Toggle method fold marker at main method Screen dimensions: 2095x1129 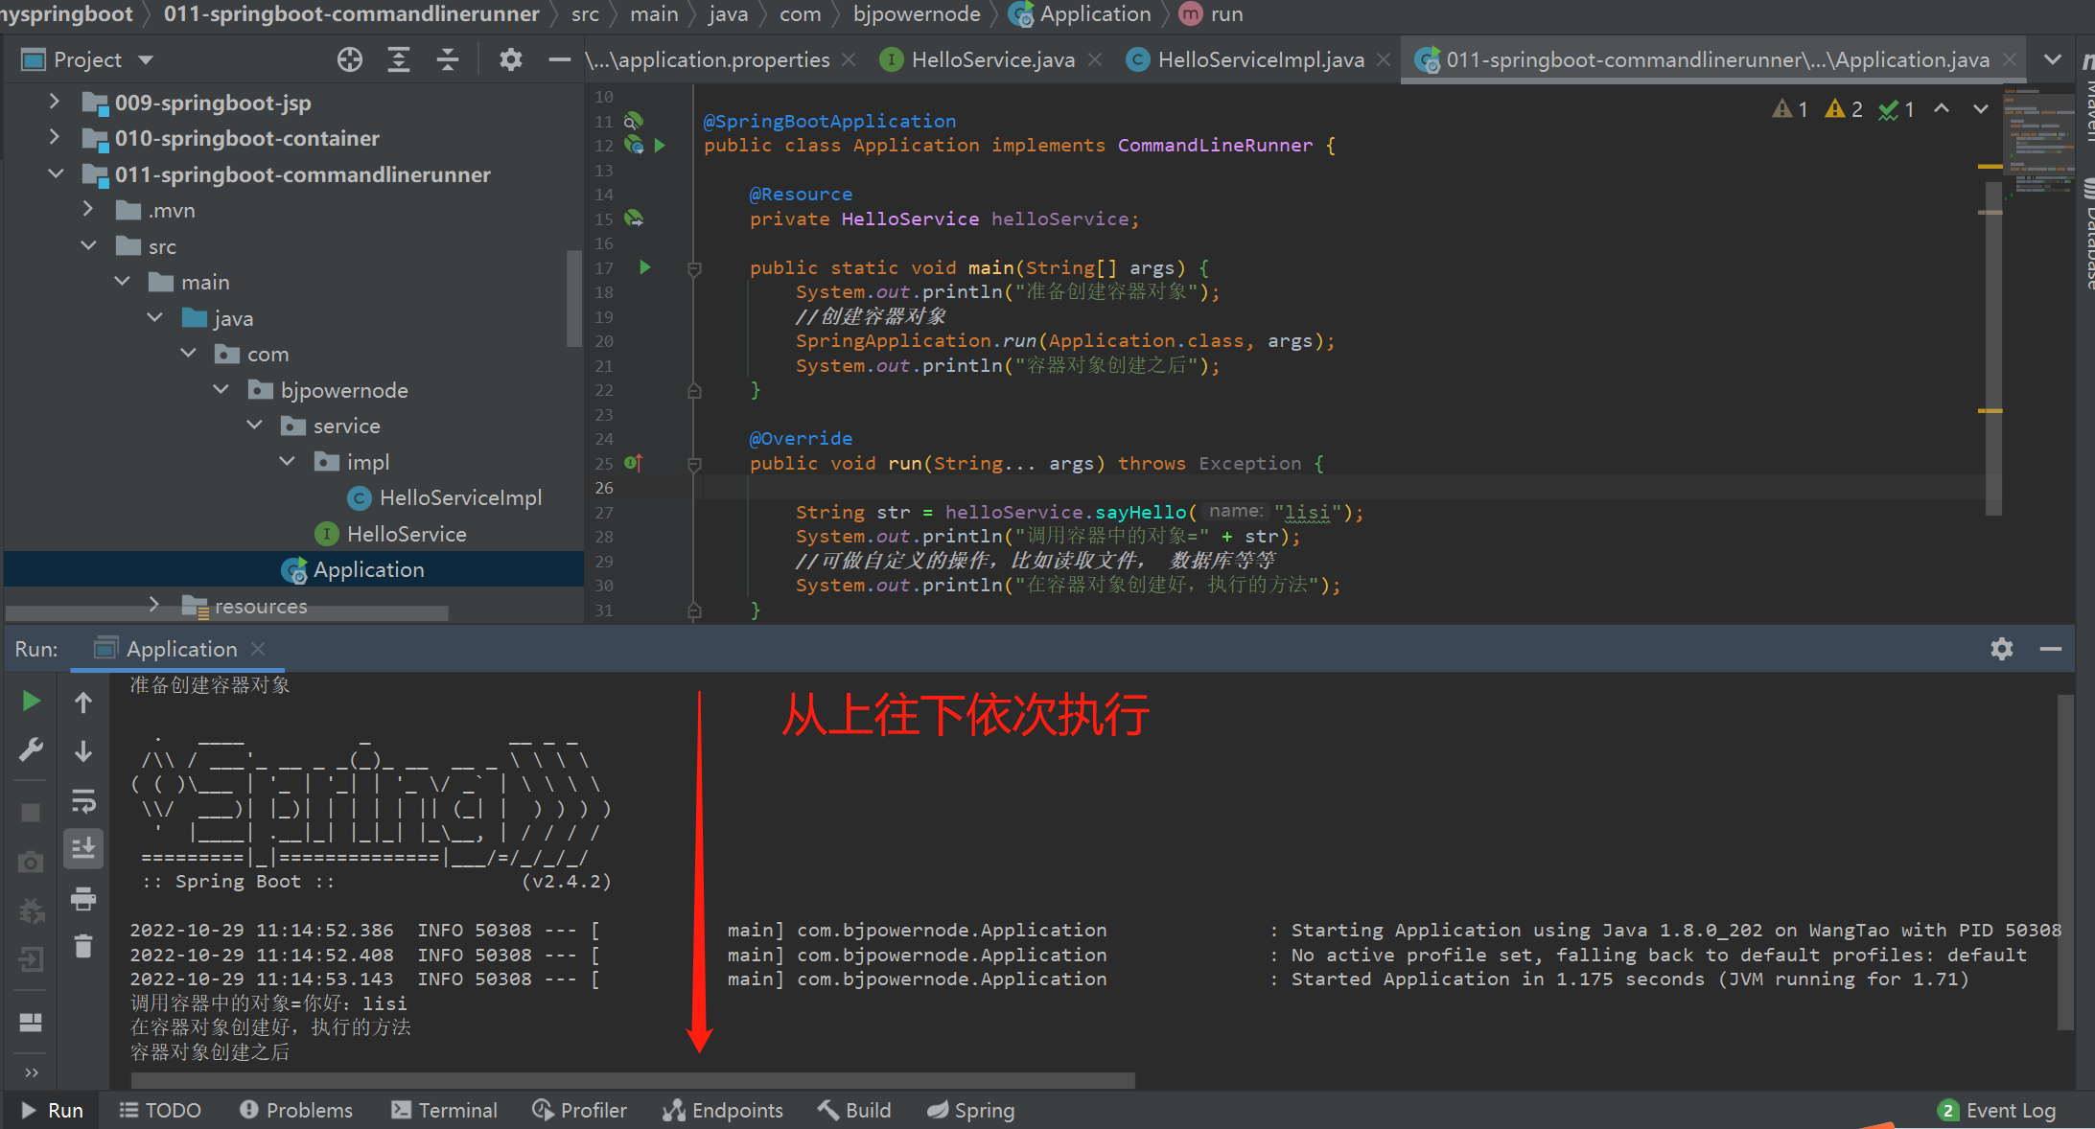pos(695,269)
